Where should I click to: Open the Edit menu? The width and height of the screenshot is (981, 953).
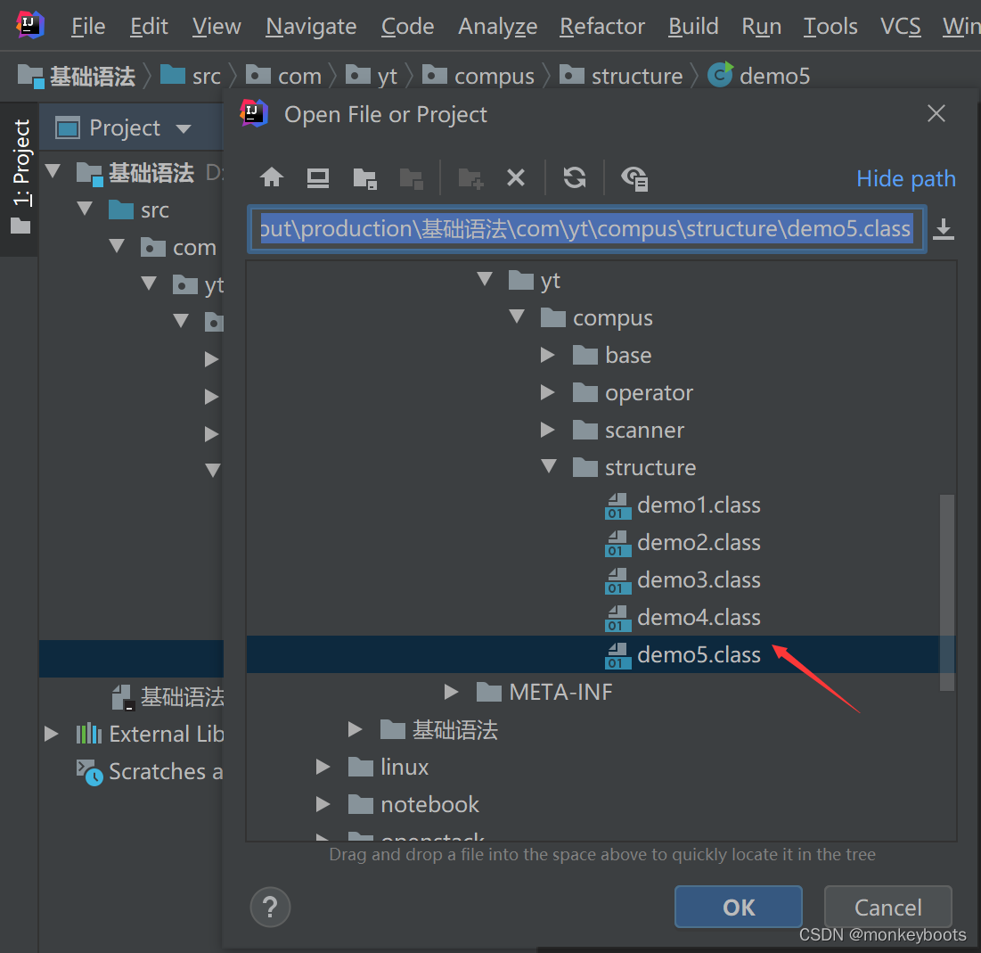tap(149, 26)
